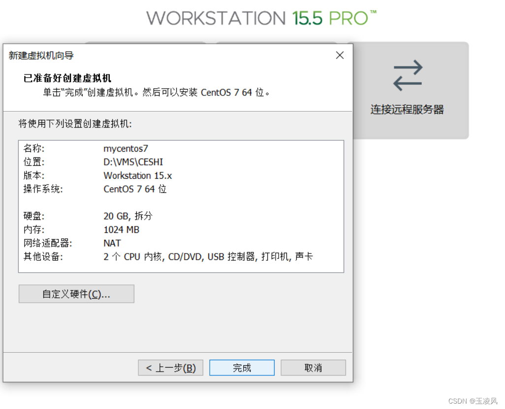Click the instruction line mentioning CentOS 7 64 位
The width and height of the screenshot is (505, 409).
pos(157,93)
